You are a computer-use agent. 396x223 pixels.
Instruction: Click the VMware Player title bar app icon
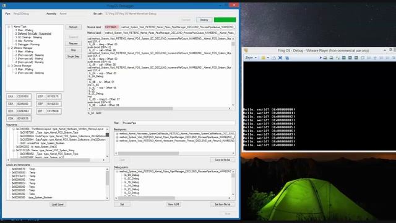coord(246,51)
